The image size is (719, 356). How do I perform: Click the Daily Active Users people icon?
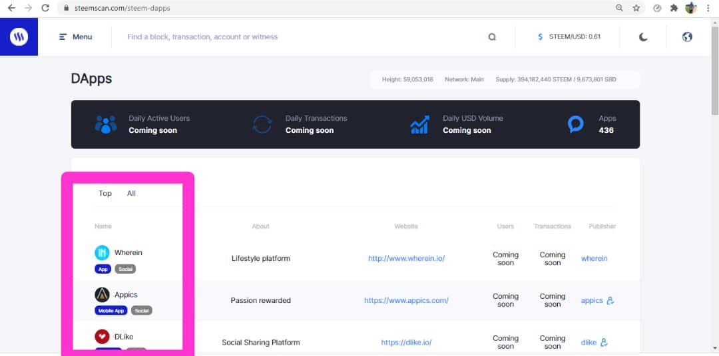pyautogui.click(x=106, y=124)
